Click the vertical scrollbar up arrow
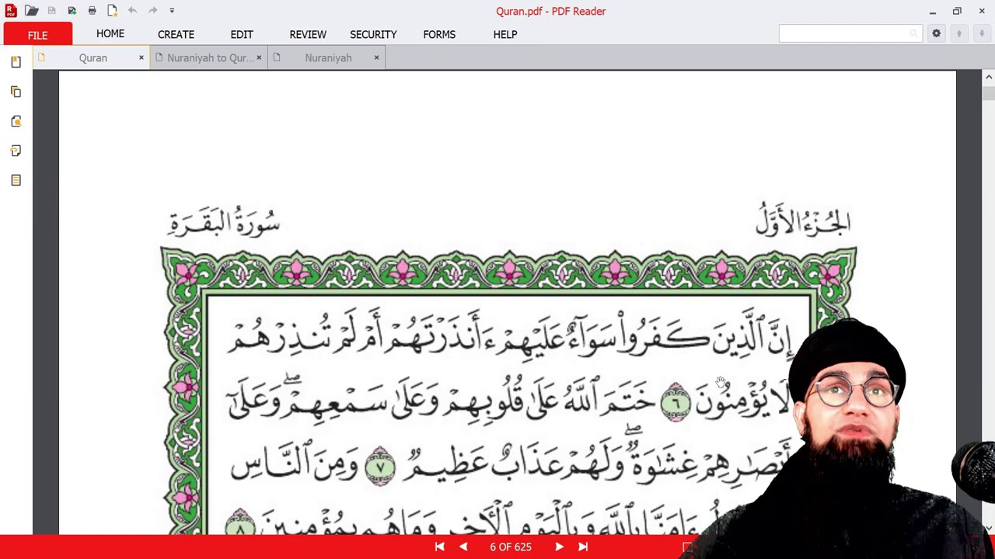The width and height of the screenshot is (995, 559). click(x=988, y=77)
